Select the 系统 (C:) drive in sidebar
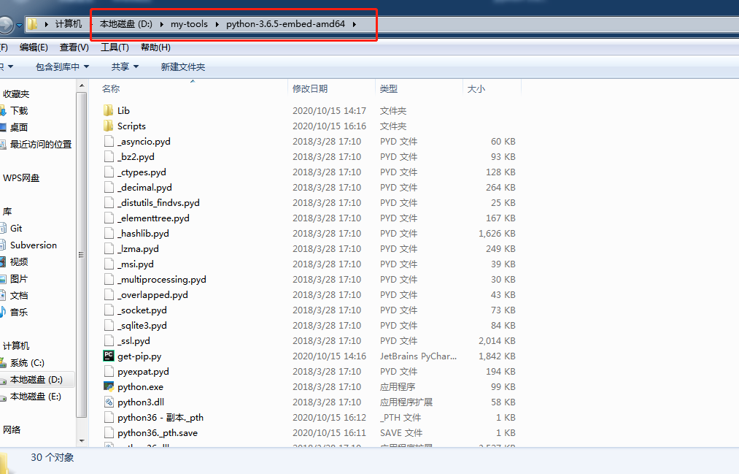This screenshot has width=739, height=474. [26, 363]
